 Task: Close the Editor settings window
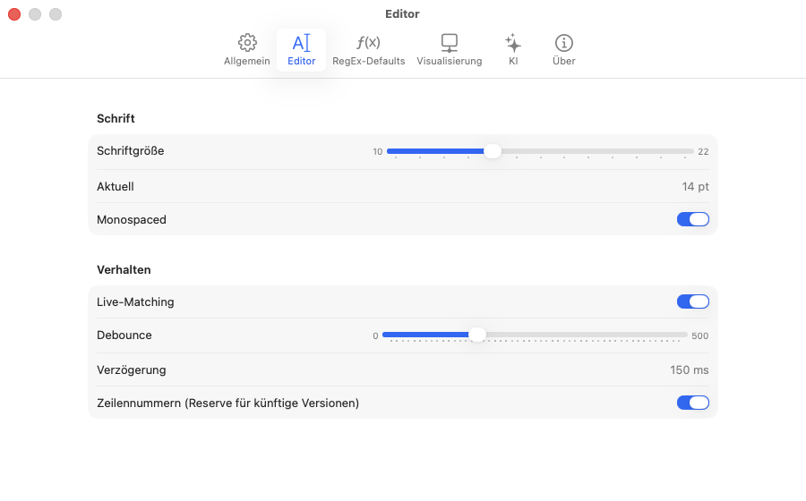(x=14, y=14)
